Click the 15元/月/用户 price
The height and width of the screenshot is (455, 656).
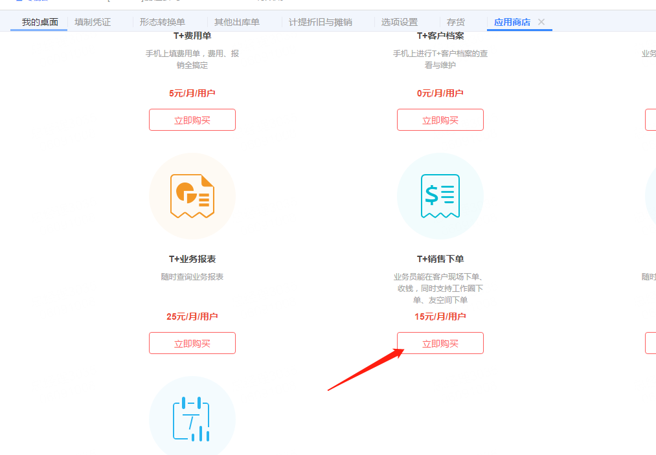pos(440,316)
